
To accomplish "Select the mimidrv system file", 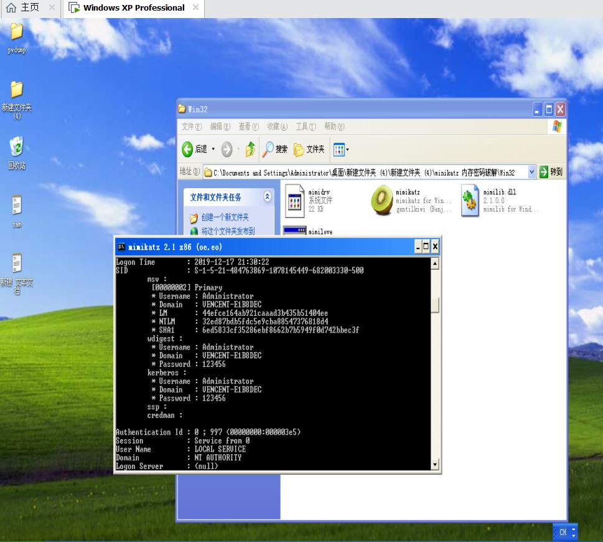I will [309, 201].
